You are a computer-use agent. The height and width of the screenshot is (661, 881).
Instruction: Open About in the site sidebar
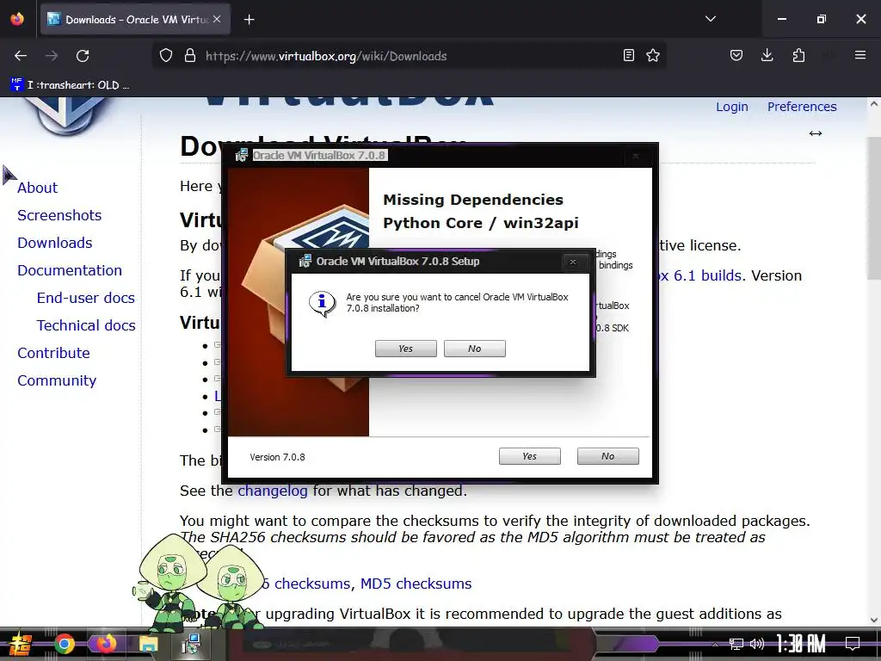point(38,188)
